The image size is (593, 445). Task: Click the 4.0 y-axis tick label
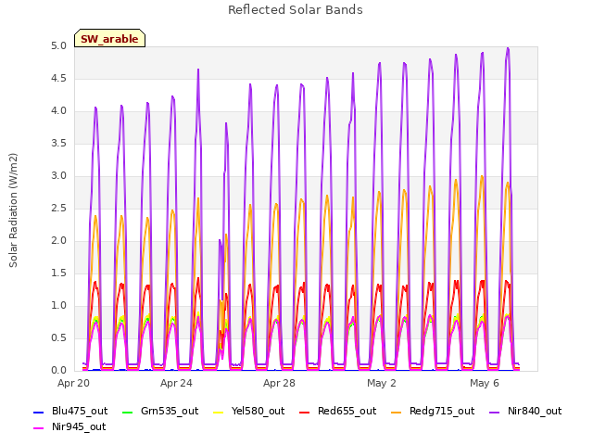coord(58,111)
